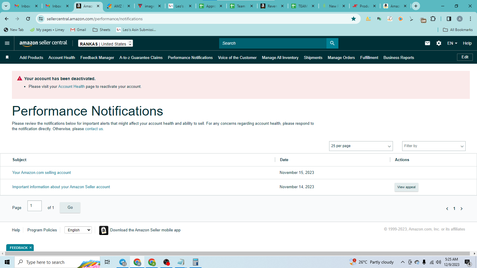Open the Gmail bookmark
Viewport: 477px width, 268px height.
[x=78, y=30]
